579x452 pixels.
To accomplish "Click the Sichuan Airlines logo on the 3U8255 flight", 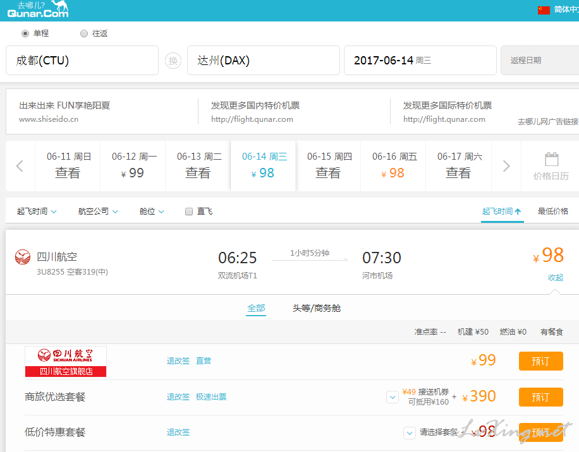I will pos(23,257).
